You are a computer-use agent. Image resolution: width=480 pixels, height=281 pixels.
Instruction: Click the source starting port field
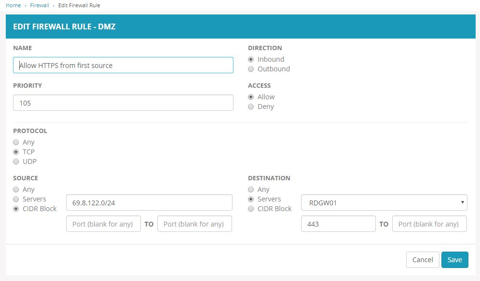coord(103,224)
